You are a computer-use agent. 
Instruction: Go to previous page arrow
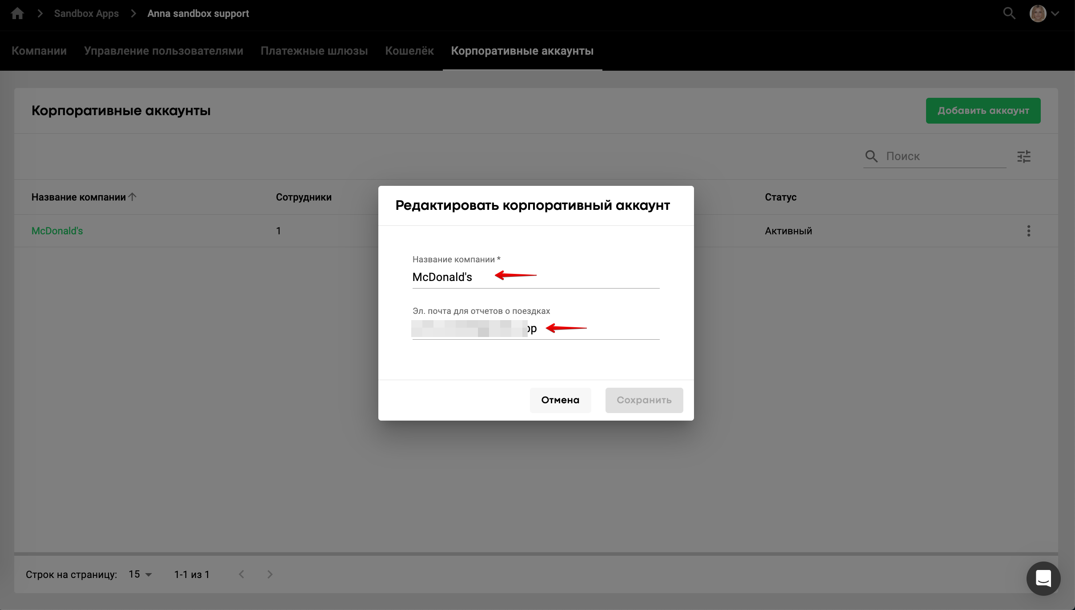(x=241, y=574)
